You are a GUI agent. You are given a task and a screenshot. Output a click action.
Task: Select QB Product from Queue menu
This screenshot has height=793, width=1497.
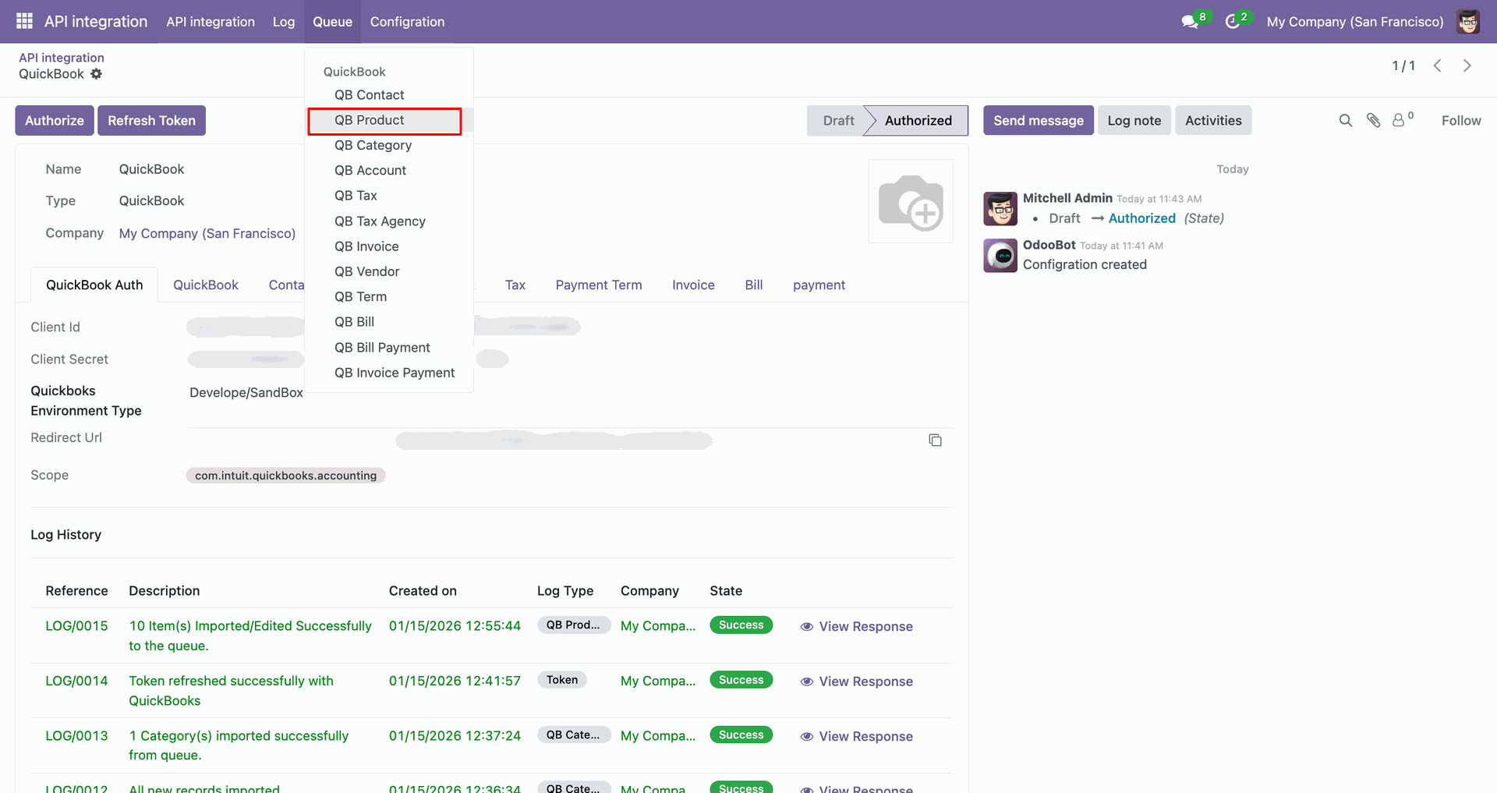(389, 120)
